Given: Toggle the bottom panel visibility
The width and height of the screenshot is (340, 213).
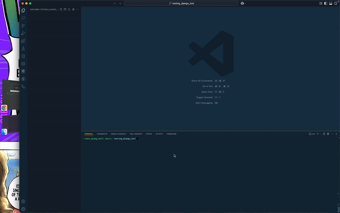Looking at the screenshot, I should pos(331,3).
